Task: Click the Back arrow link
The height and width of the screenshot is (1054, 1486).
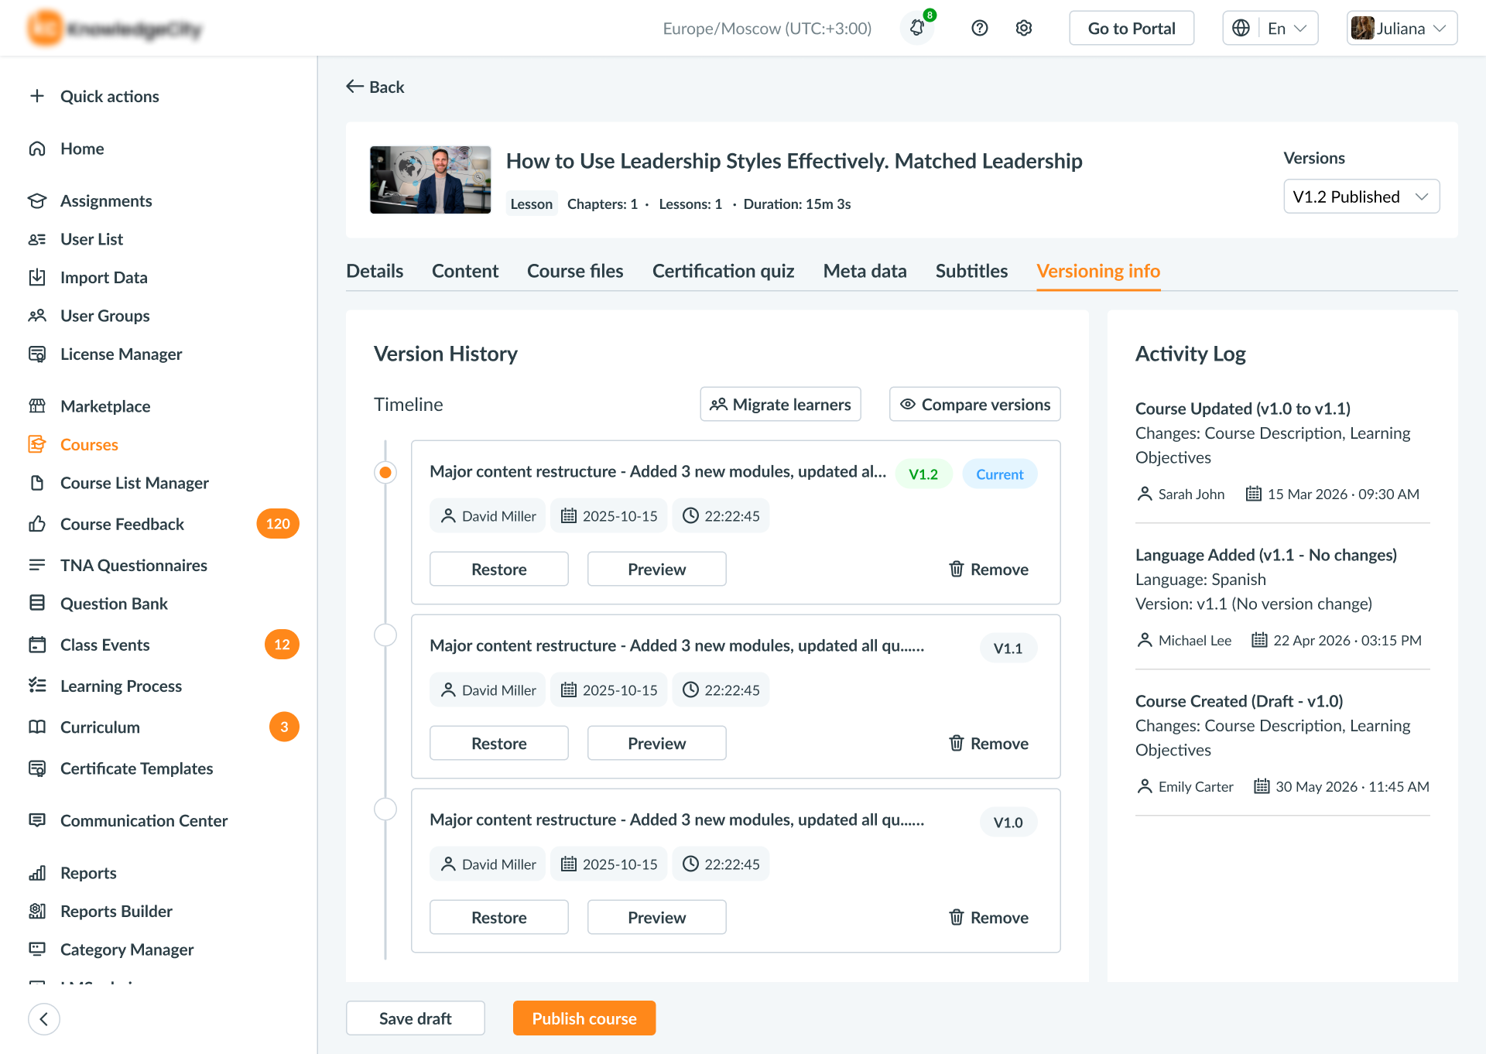Action: (375, 87)
